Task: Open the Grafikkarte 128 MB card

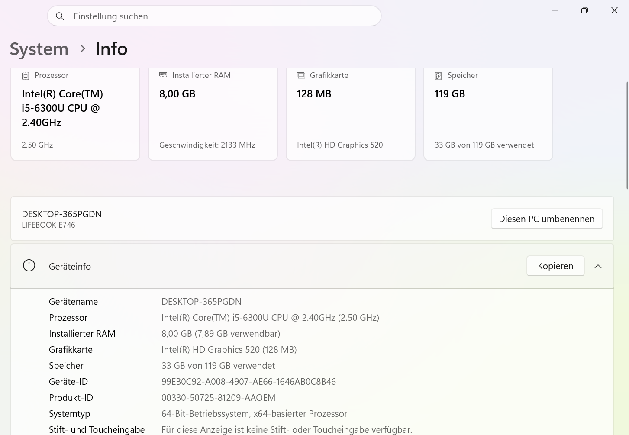Action: [351, 114]
